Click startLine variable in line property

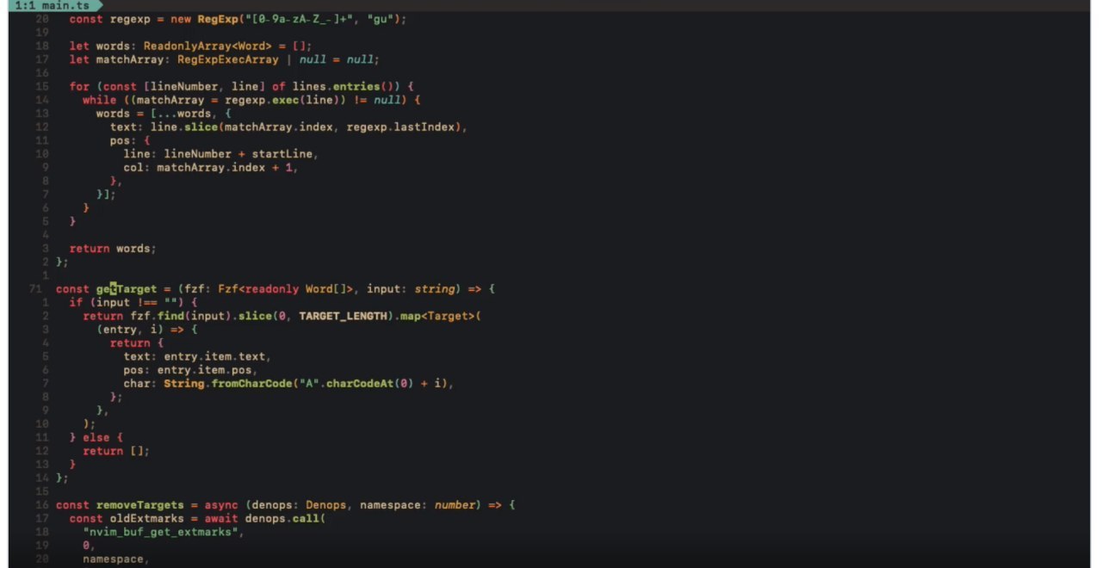[282, 154]
